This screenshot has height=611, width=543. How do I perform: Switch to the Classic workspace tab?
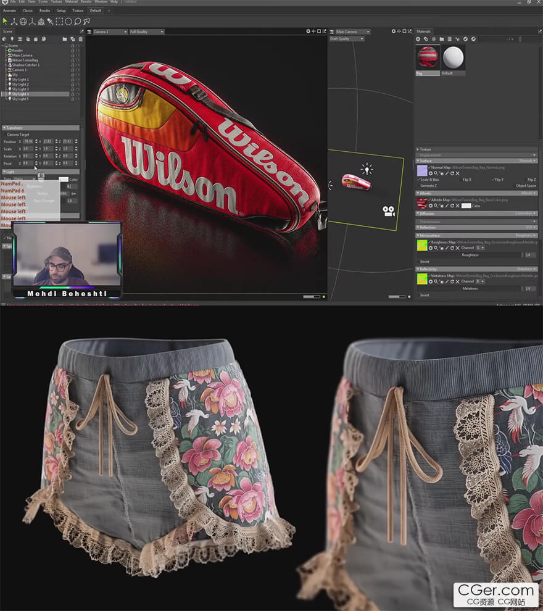(x=28, y=10)
